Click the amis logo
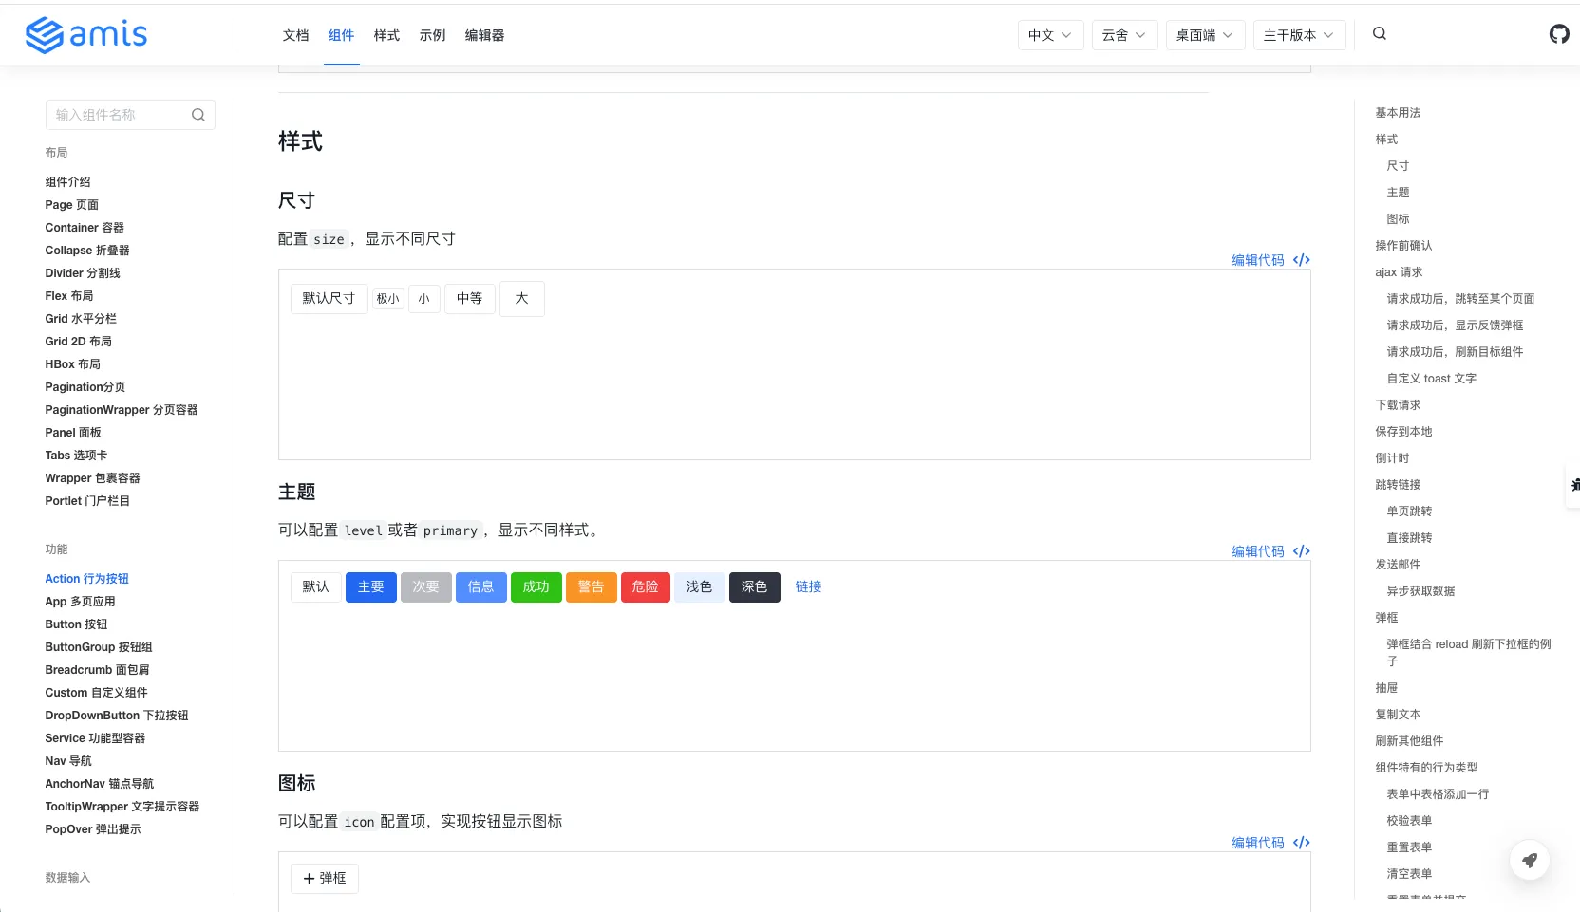The image size is (1580, 912). click(x=86, y=34)
